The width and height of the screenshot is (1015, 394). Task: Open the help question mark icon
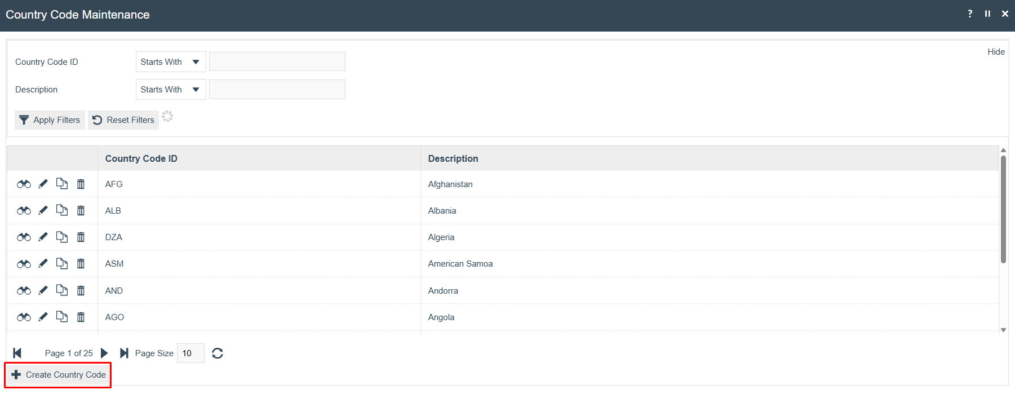point(970,14)
